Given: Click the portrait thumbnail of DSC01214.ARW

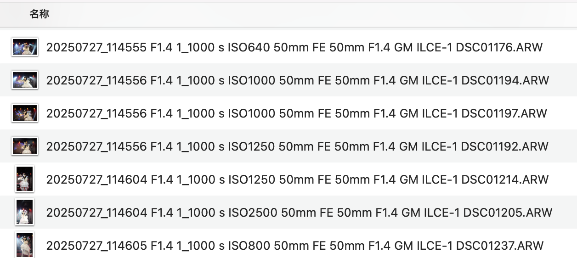Looking at the screenshot, I should pos(24,179).
